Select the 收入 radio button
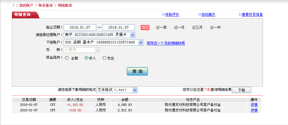The height and width of the screenshot is (125, 288). click(86, 58)
